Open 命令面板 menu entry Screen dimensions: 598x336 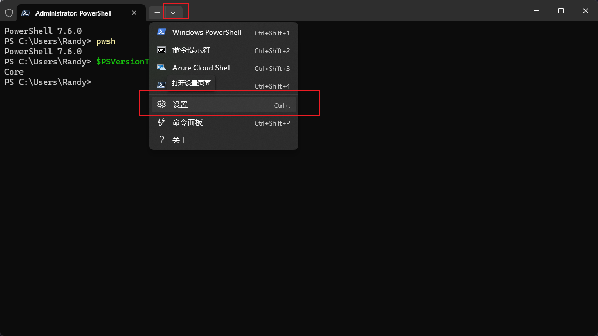pyautogui.click(x=224, y=123)
